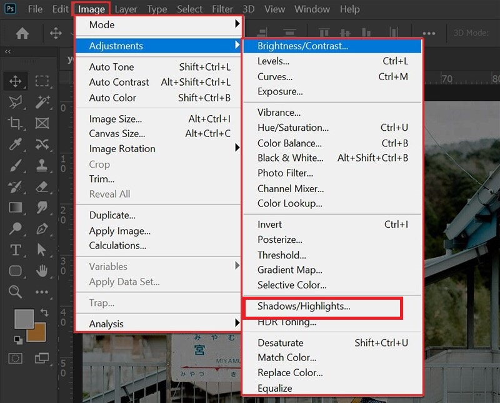Expand the Adjustments submenu
This screenshot has width=500, height=403.
159,46
